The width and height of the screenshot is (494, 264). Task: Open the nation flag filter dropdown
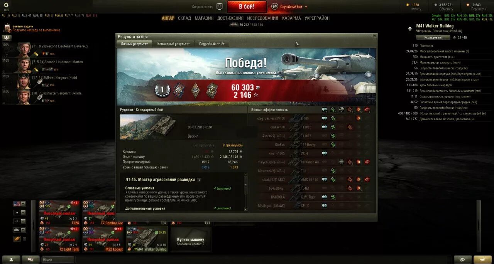tap(20, 204)
